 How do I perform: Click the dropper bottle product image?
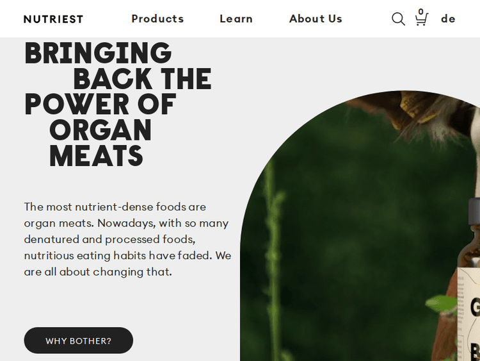click(468, 279)
